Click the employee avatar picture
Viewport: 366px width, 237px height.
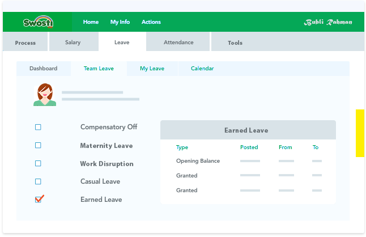coord(45,95)
